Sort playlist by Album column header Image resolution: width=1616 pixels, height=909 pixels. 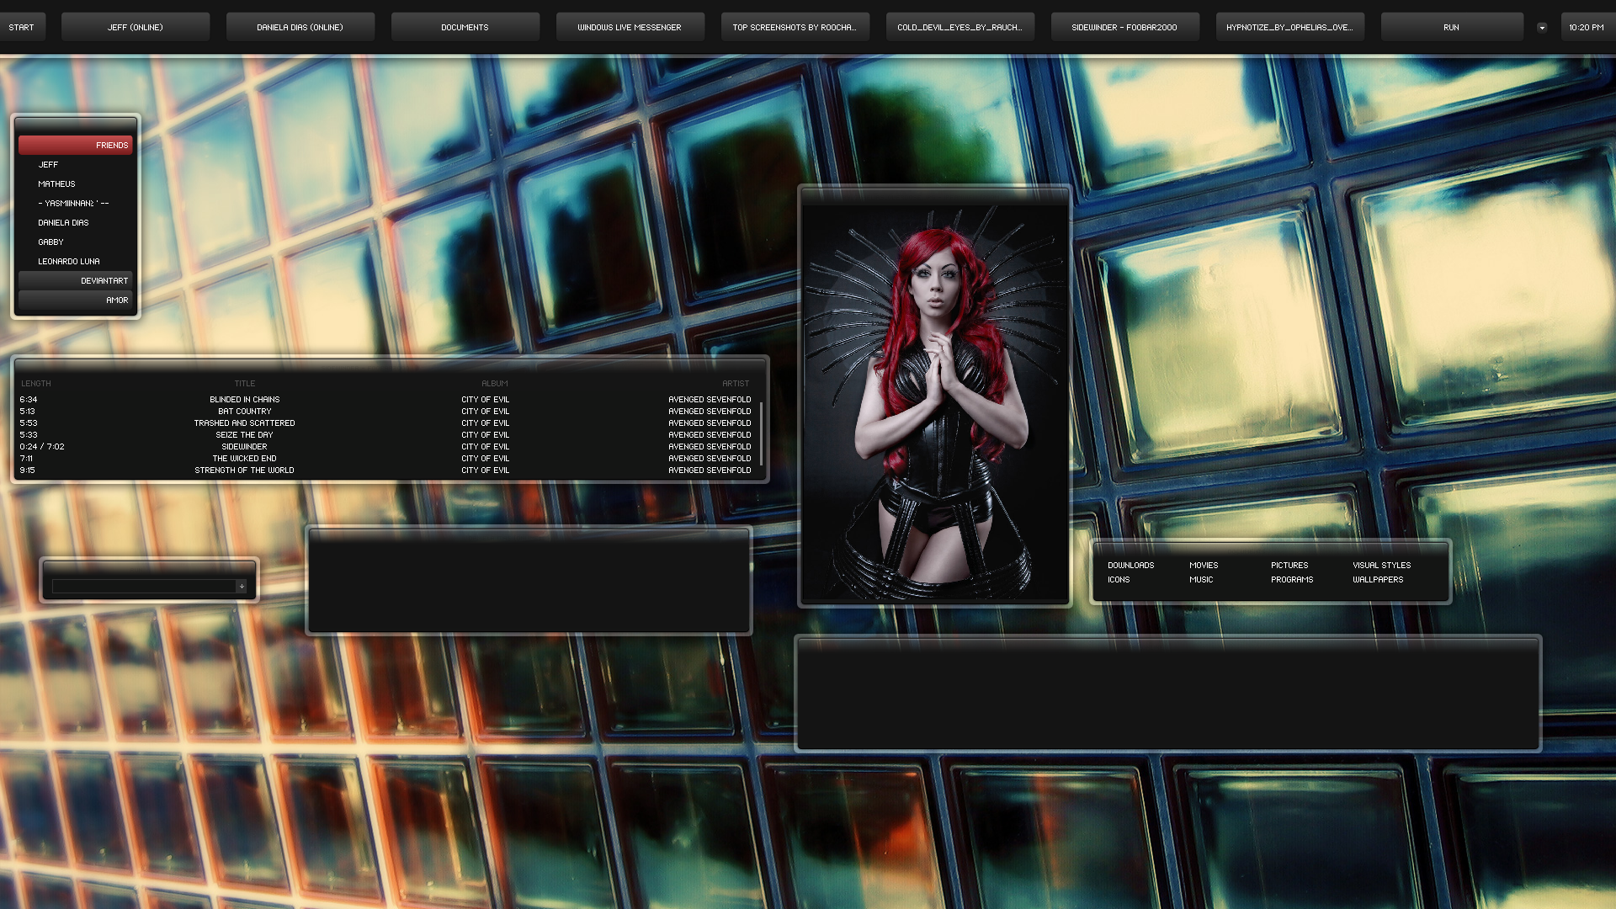495,384
